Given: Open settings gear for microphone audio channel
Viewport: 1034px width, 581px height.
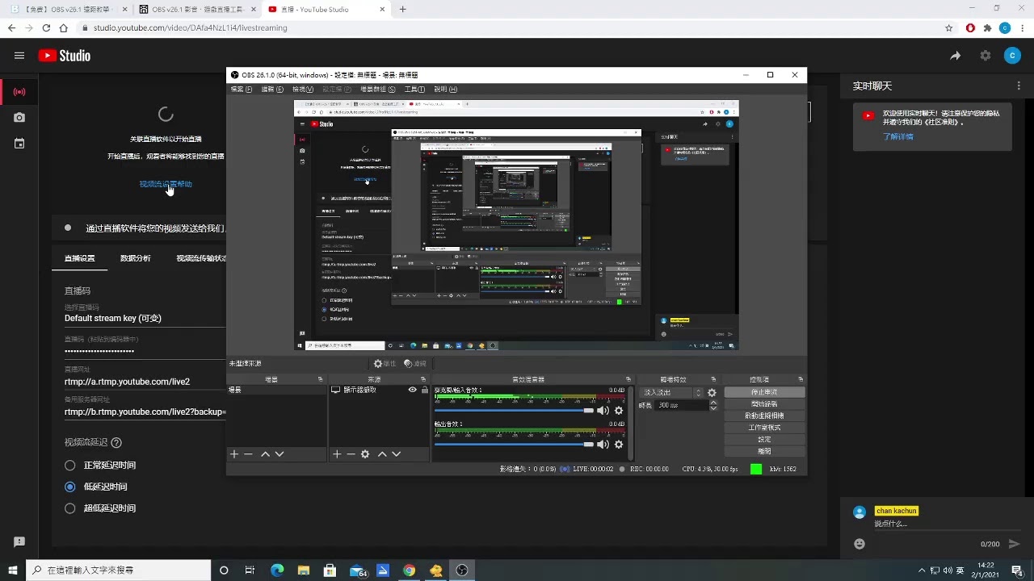Looking at the screenshot, I should (619, 411).
